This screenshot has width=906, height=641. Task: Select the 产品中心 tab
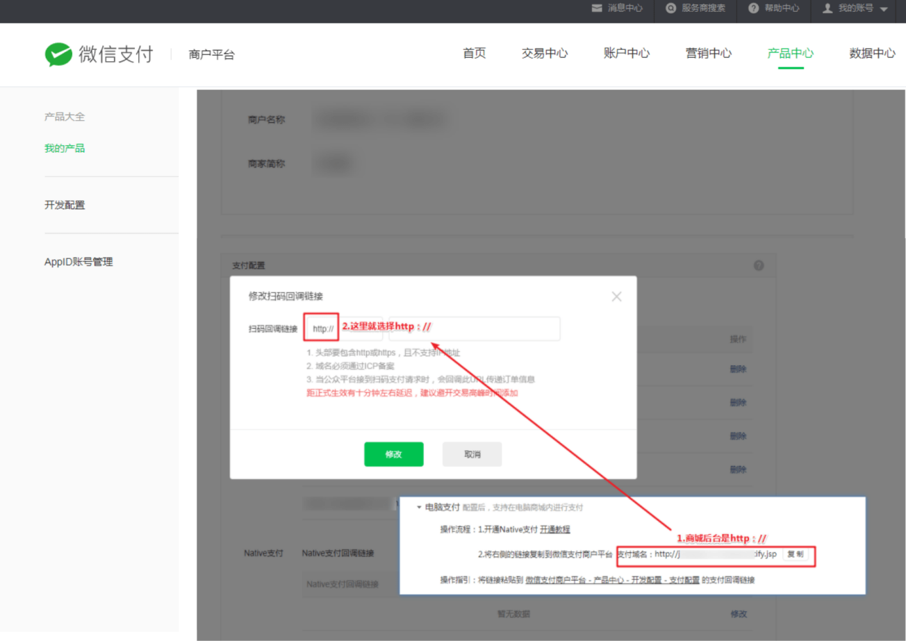(x=791, y=53)
